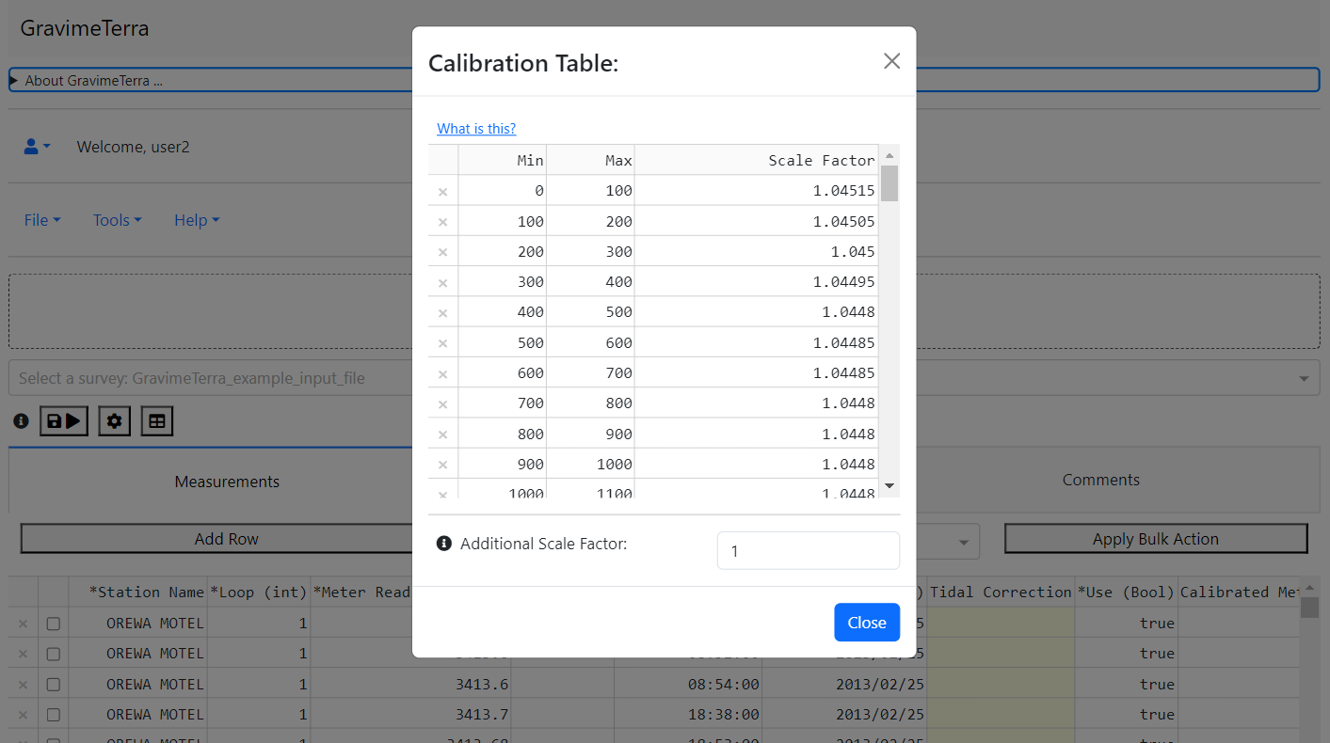The height and width of the screenshot is (743, 1330).
Task: Open the Tools menu
Action: pos(118,220)
